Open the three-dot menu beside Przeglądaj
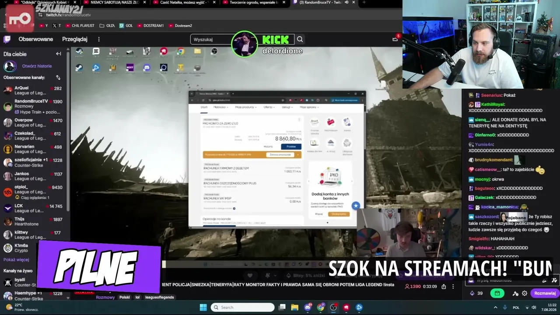This screenshot has width=560, height=315. click(x=99, y=39)
